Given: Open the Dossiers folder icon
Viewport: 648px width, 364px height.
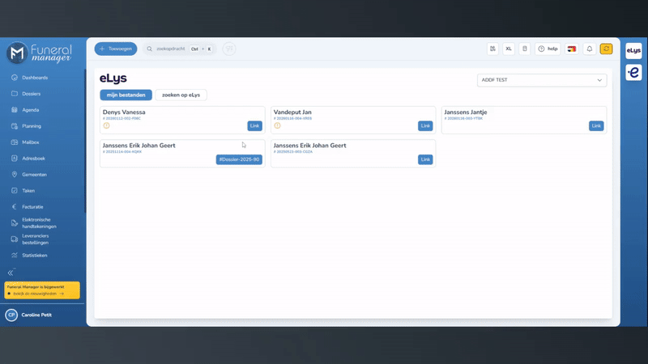Looking at the screenshot, I should 15,94.
